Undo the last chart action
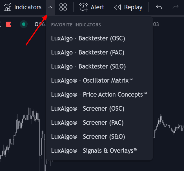Screen dimensions: 184x171 click(159, 7)
